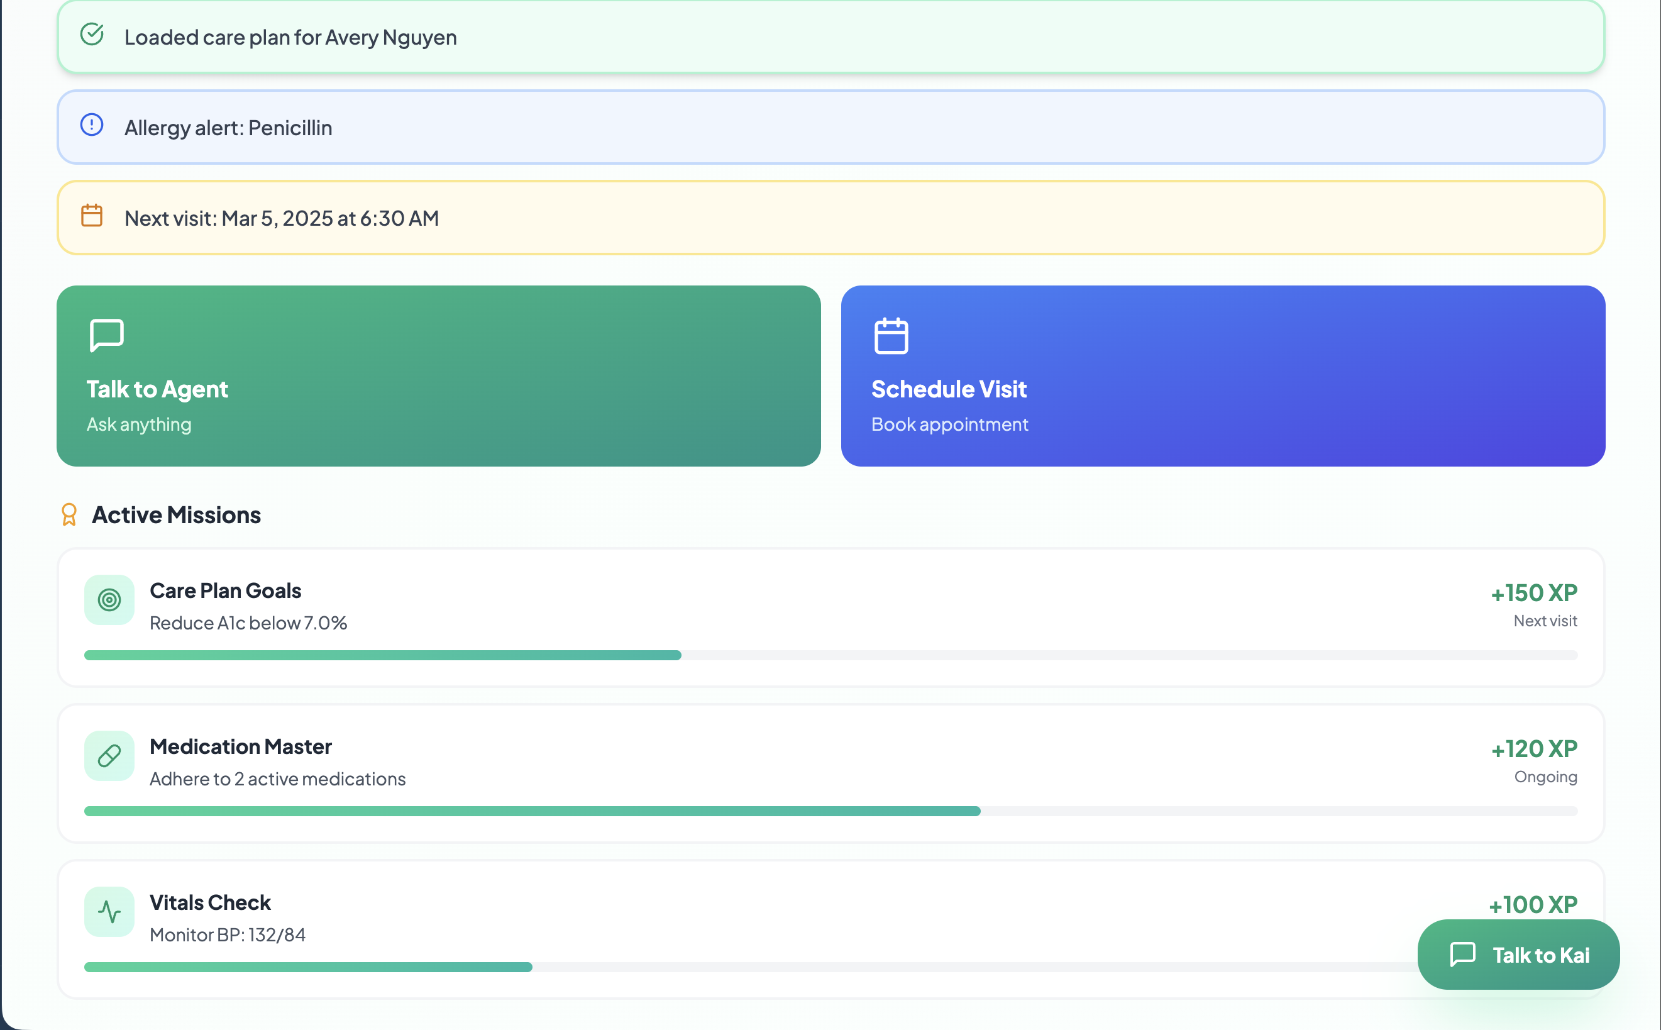Image resolution: width=1661 pixels, height=1030 pixels.
Task: Click the target icon for Care Plan Goals
Action: (x=109, y=600)
